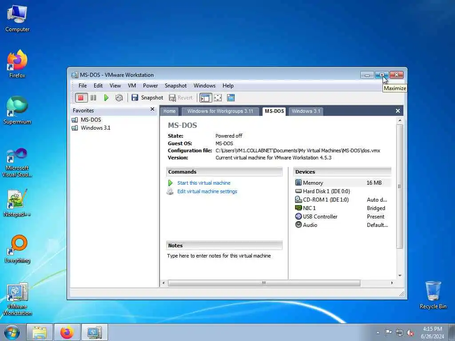Show hidden system tray icons
This screenshot has height=341, width=455.
point(378,333)
